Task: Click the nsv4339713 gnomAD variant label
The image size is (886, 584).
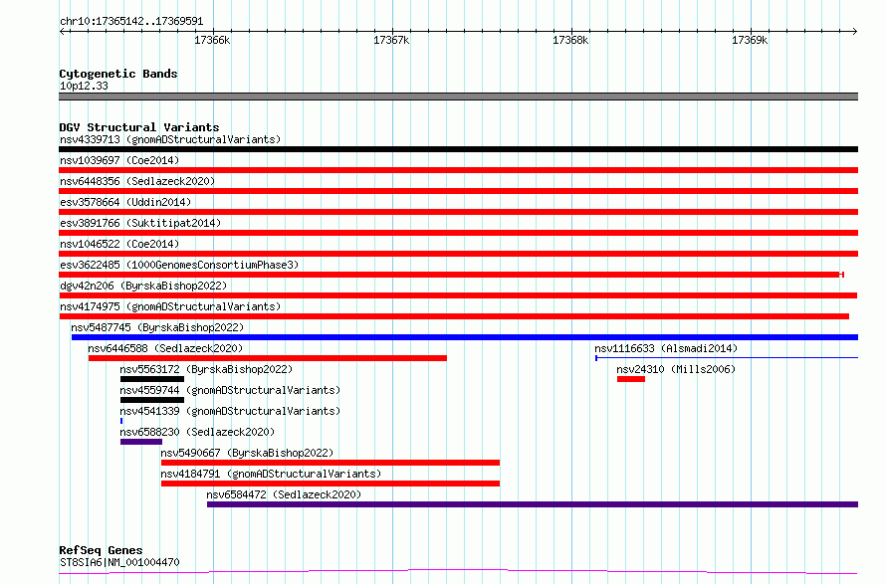Action: tap(170, 139)
